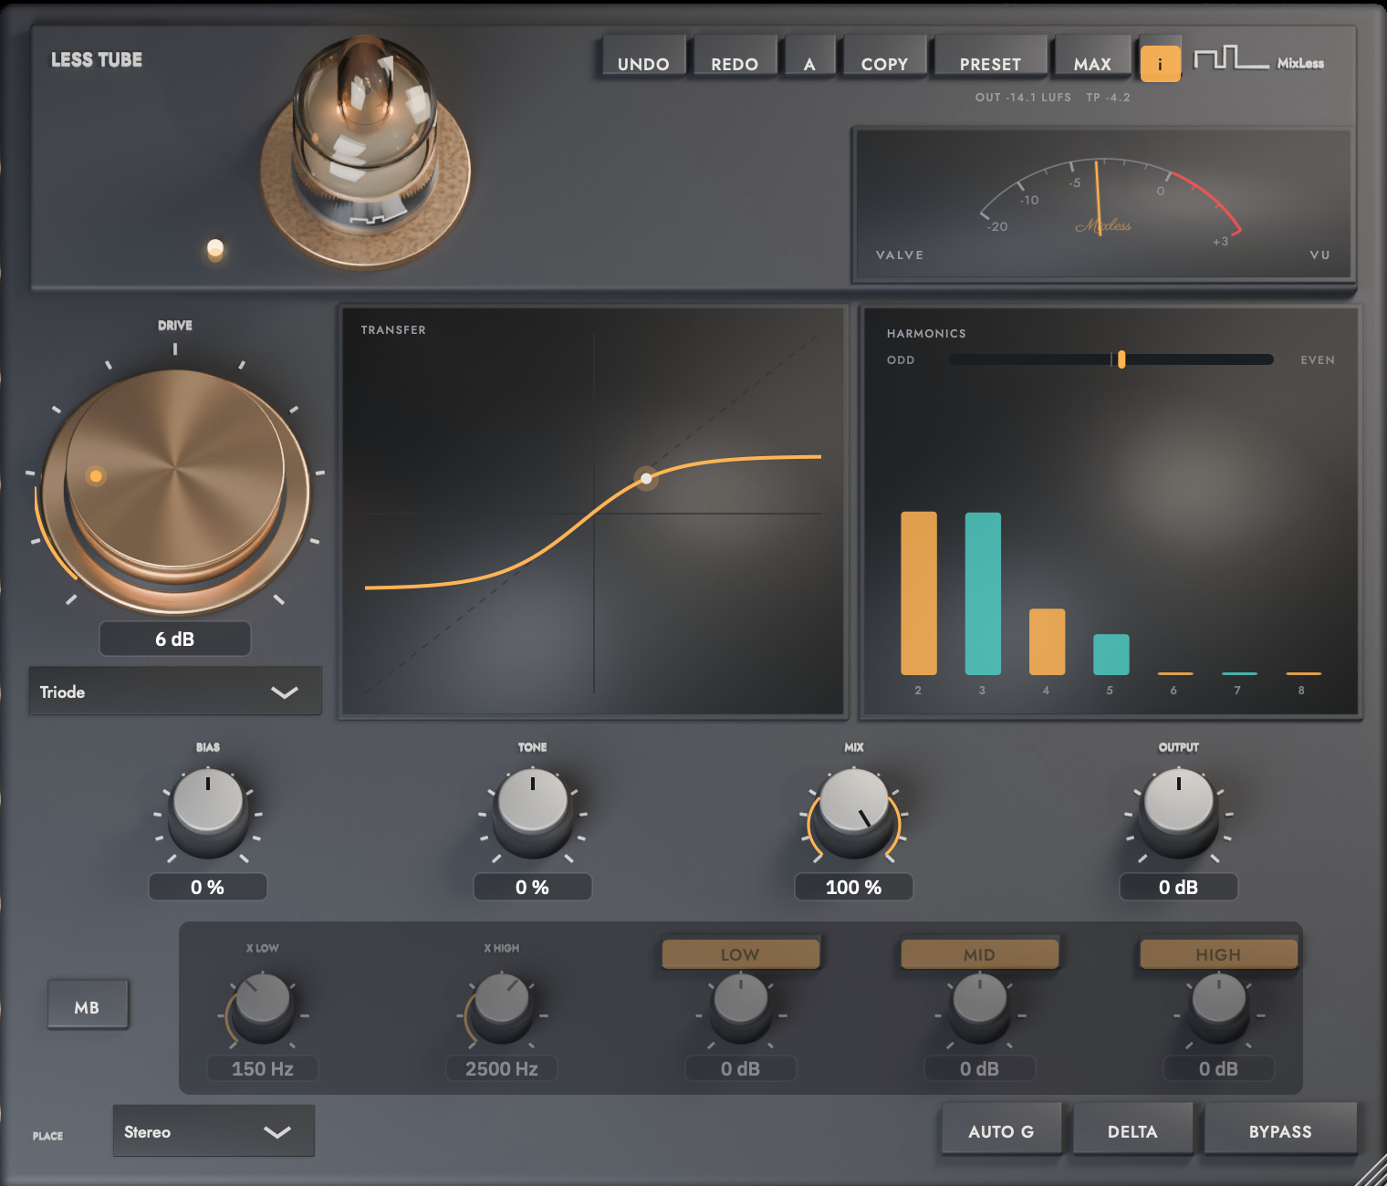Screen dimensions: 1387x1186
Task: Open the Triode tube type dropdown
Action: pos(175,691)
